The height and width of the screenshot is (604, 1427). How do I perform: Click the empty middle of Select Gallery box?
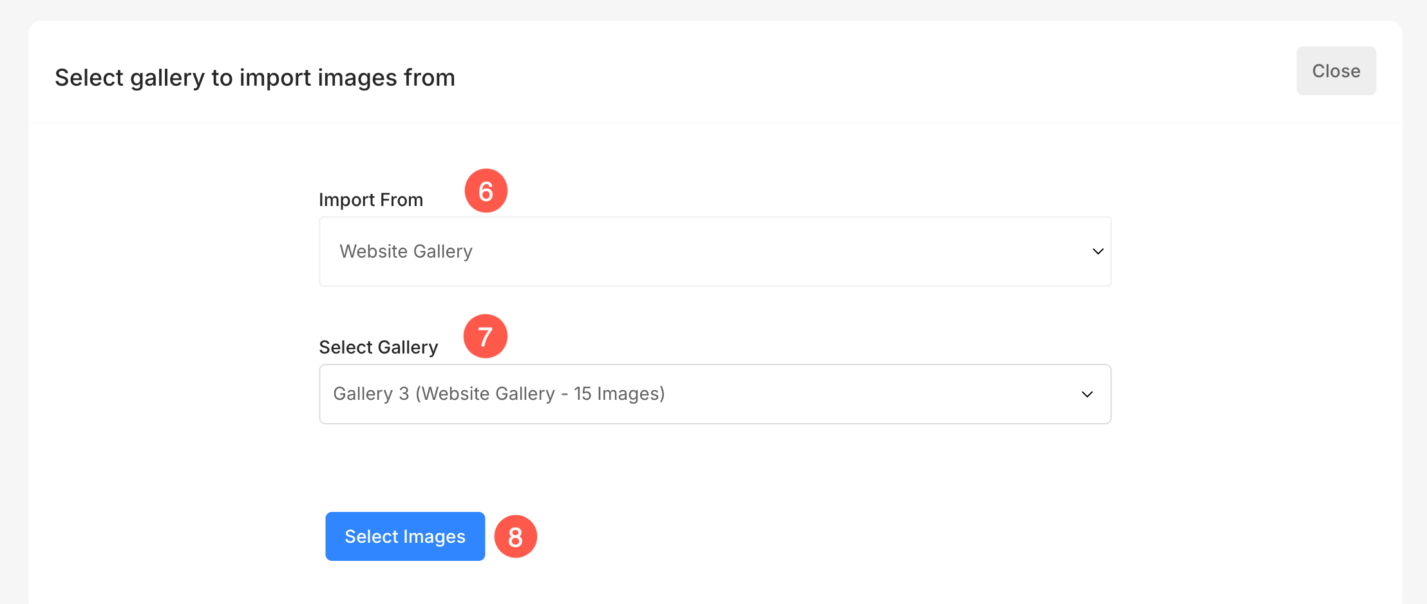click(x=869, y=394)
